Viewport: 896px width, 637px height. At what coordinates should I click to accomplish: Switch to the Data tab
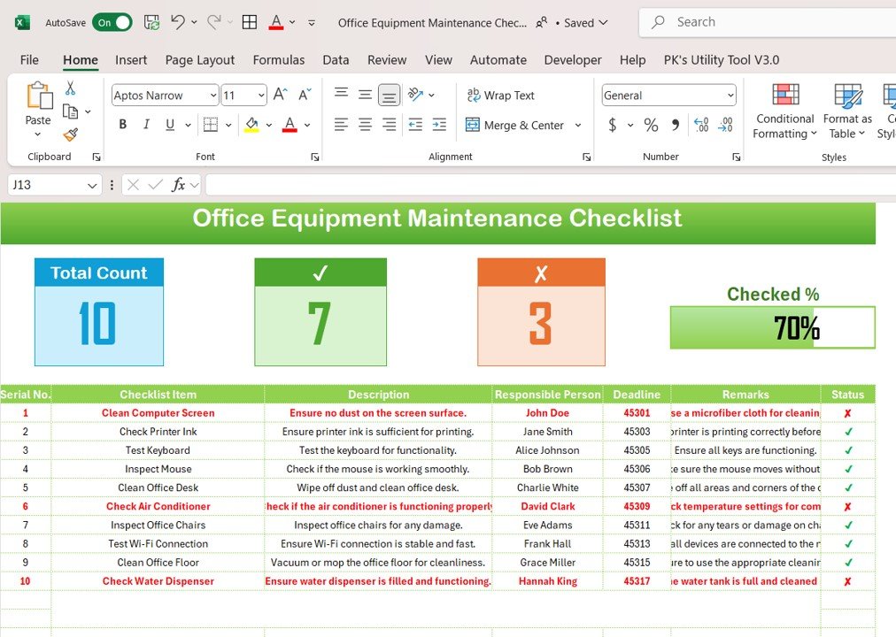point(336,60)
